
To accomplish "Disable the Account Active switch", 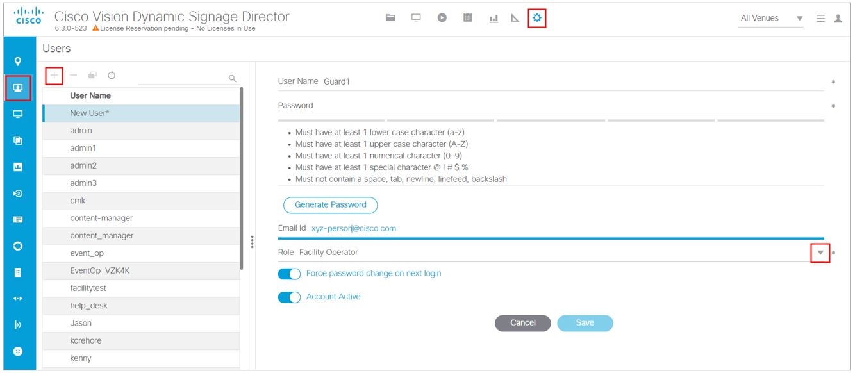I will point(290,297).
